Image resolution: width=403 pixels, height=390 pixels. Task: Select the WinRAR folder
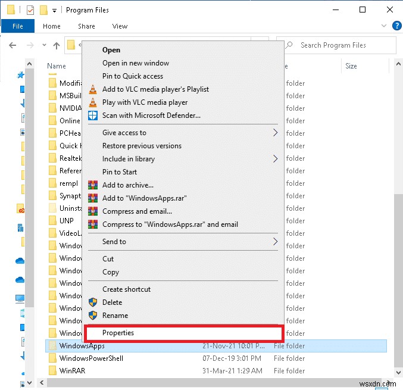pyautogui.click(x=72, y=371)
